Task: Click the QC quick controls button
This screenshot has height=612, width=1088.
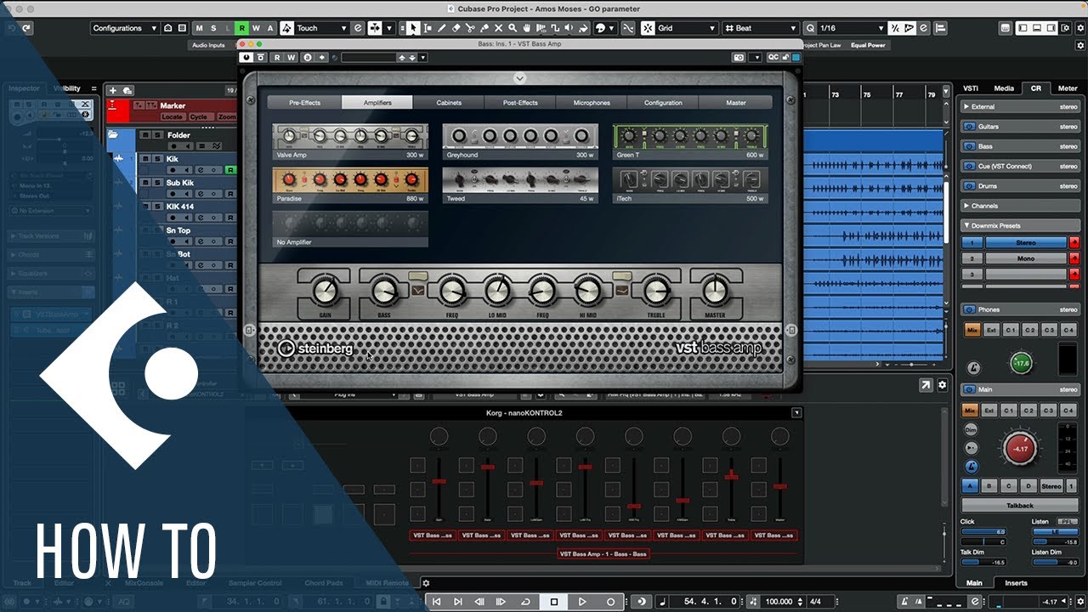Action: click(773, 58)
